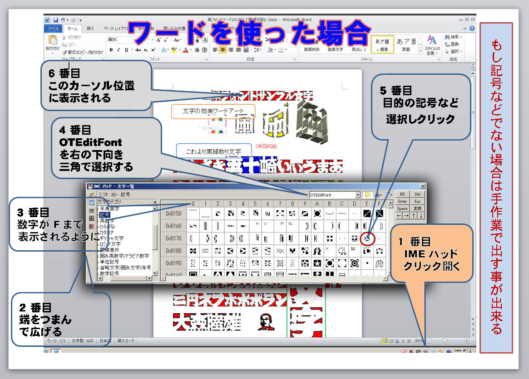
Task: Expand the Styles gallery More arrow
Action: coord(420,51)
